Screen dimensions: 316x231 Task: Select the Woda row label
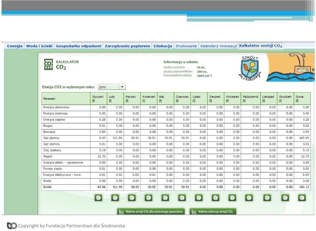coord(47,181)
